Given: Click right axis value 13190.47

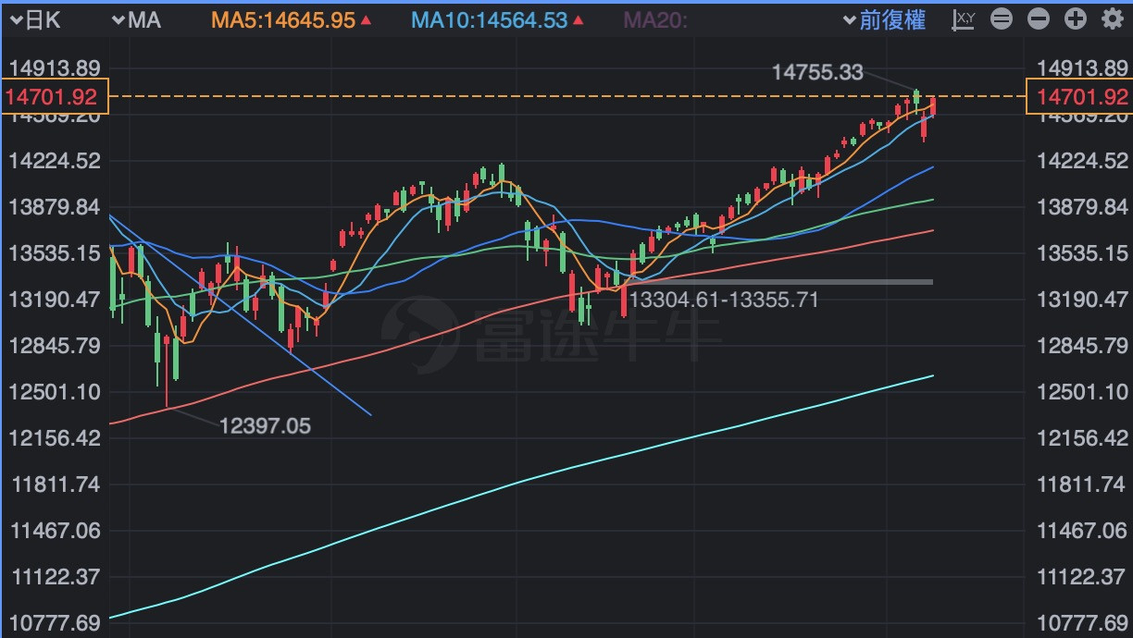Looking at the screenshot, I should (x=1084, y=300).
